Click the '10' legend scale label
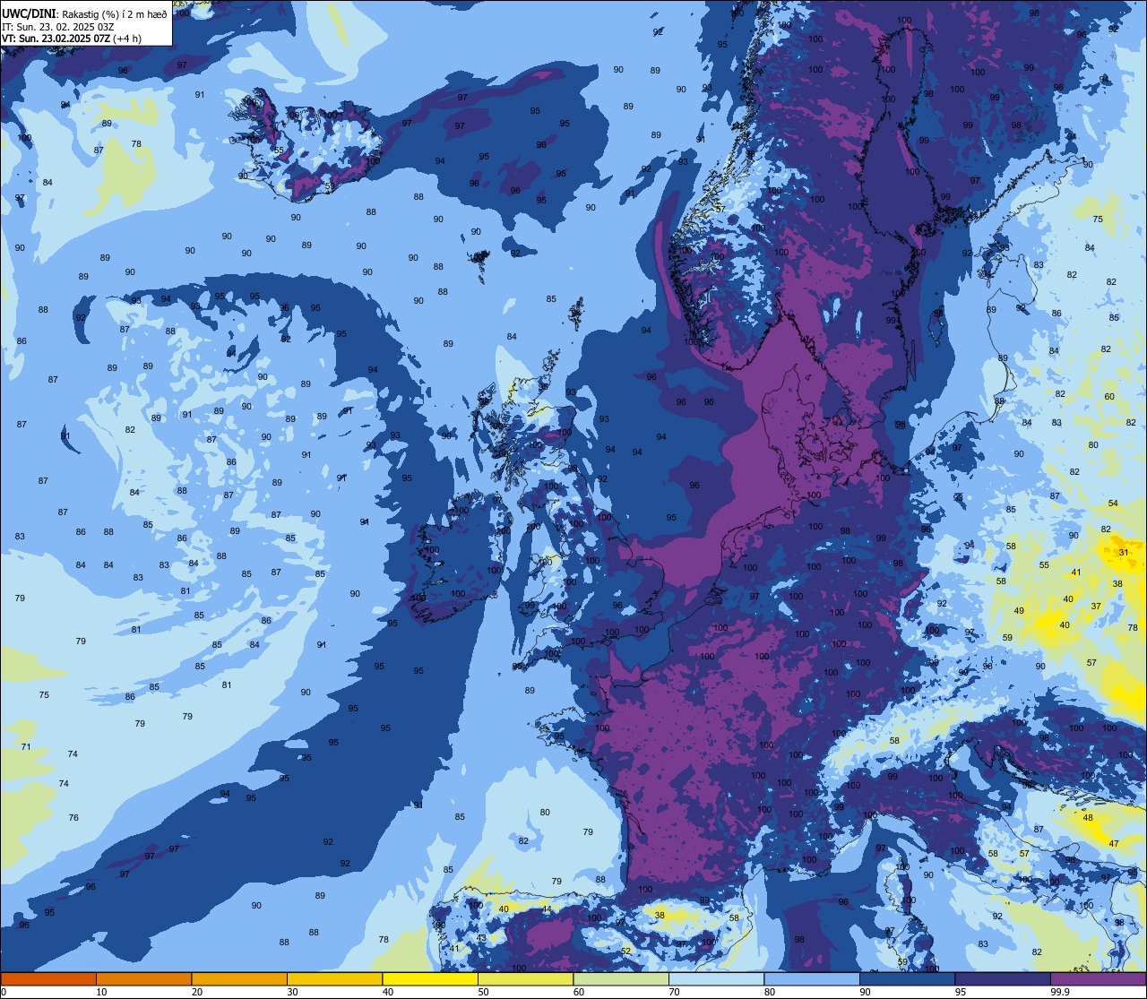This screenshot has width=1147, height=999. click(102, 992)
